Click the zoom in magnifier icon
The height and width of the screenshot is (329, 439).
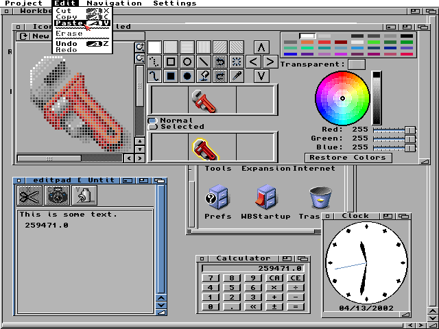point(140,47)
